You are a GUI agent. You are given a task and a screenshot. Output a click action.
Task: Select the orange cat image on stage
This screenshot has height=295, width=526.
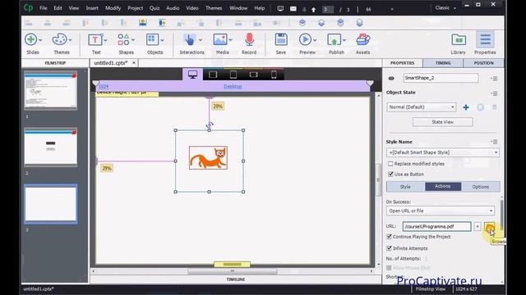[x=208, y=157]
